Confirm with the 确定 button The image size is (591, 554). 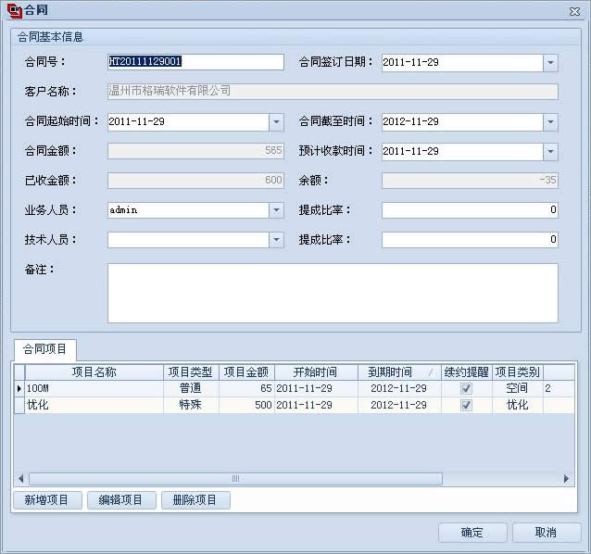point(472,533)
